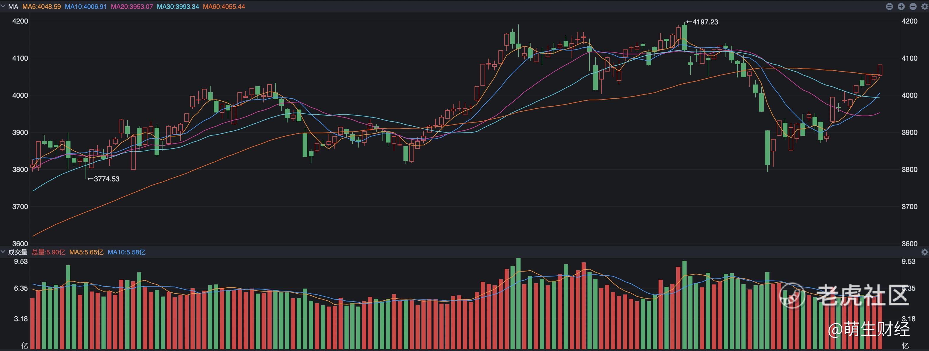Collapse the MA panel chevron
This screenshot has width=929, height=351.
[3, 6]
